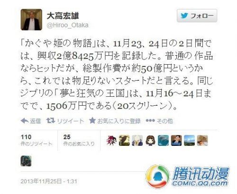Click the 返信 reply arrow icon
This screenshot has height=194, width=237.
(25, 121)
